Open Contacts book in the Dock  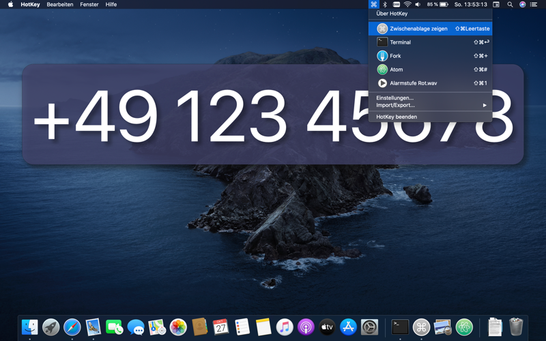(x=199, y=327)
